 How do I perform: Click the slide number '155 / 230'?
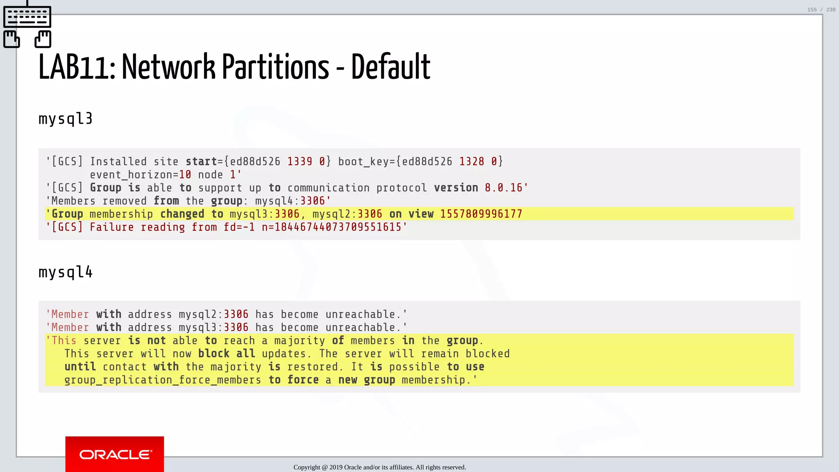tap(821, 9)
